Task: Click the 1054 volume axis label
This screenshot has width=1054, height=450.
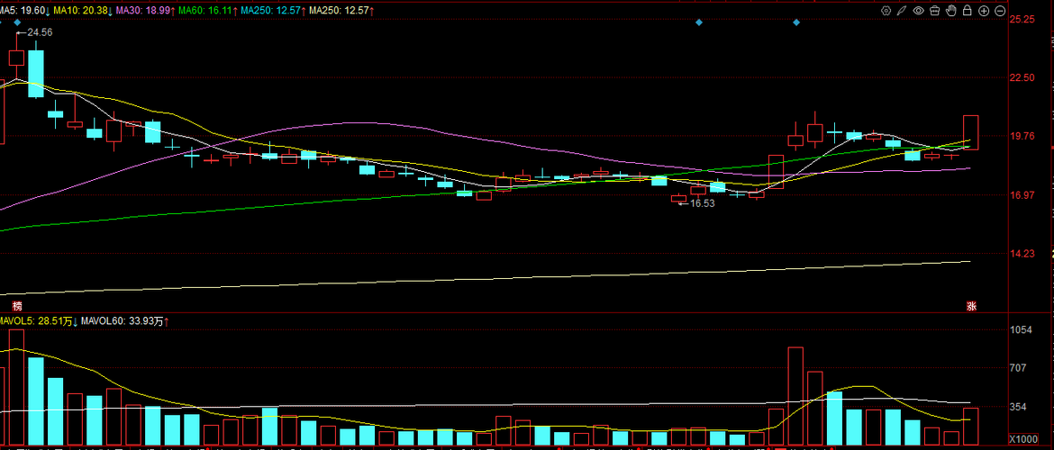Action: (x=1021, y=329)
